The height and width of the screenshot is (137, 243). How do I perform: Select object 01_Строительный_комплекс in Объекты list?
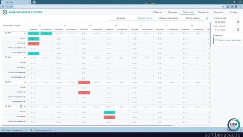click(228, 40)
